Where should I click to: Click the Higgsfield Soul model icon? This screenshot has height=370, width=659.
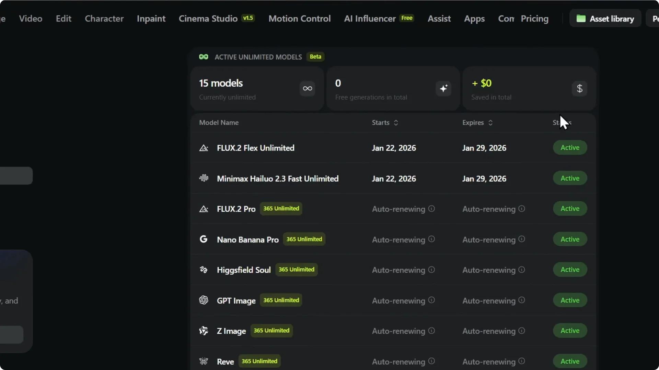coord(204,270)
